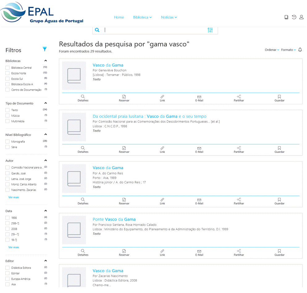307x293 pixels.
Task: Collapse the Tipo de Documento section
Action: tap(46, 103)
